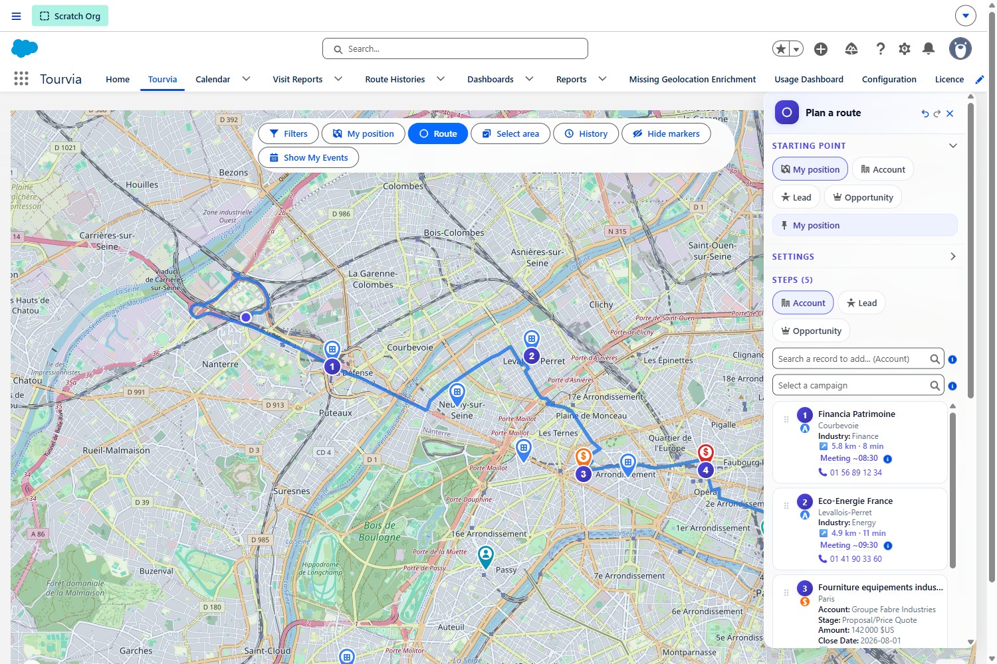
Task: Open the map Filters button
Action: tap(288, 133)
